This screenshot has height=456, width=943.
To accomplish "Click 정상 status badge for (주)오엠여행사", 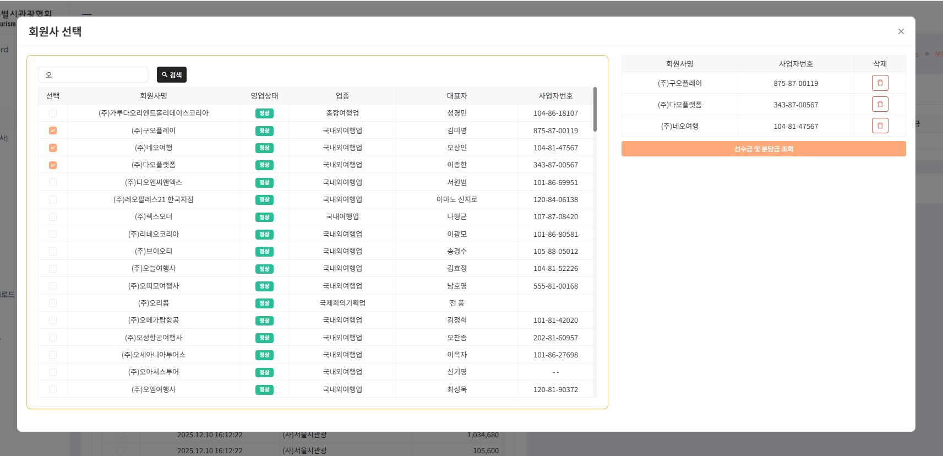I will pyautogui.click(x=264, y=390).
